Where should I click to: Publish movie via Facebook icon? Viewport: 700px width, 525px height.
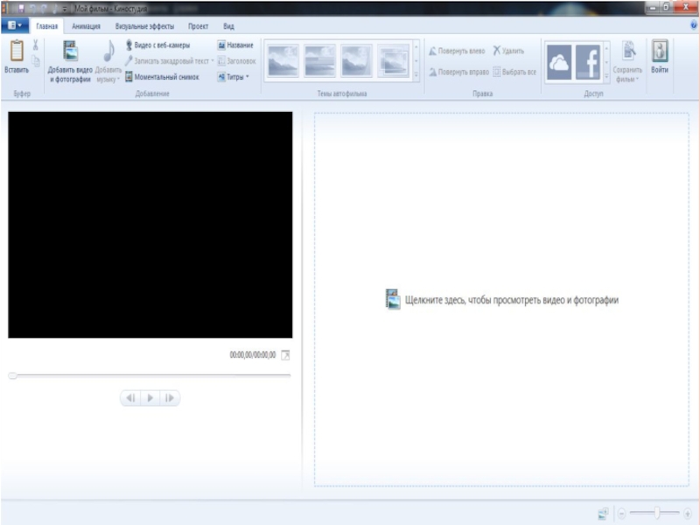pos(588,62)
